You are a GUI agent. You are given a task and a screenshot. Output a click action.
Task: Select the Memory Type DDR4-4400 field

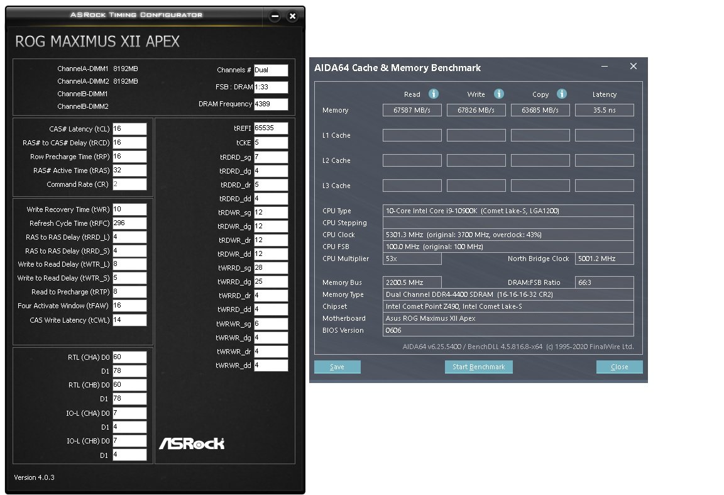tap(508, 294)
